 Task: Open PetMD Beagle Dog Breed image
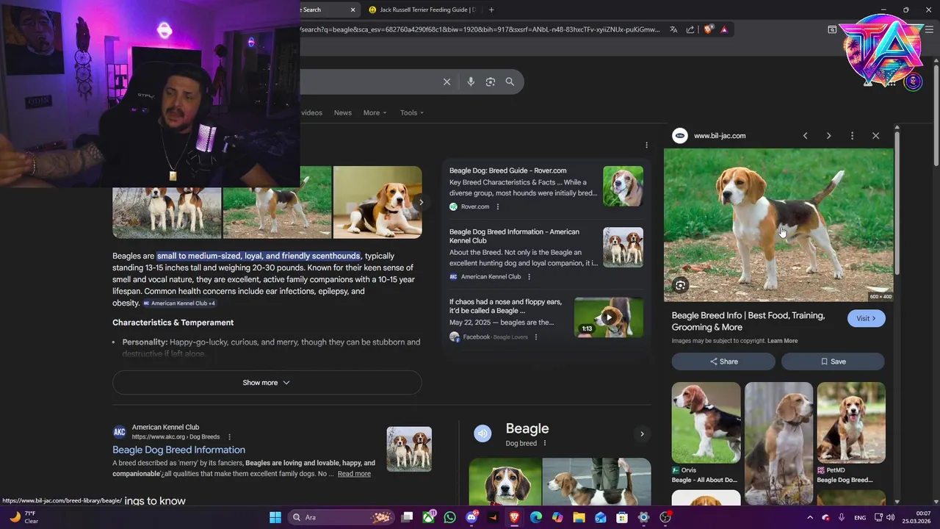click(851, 422)
